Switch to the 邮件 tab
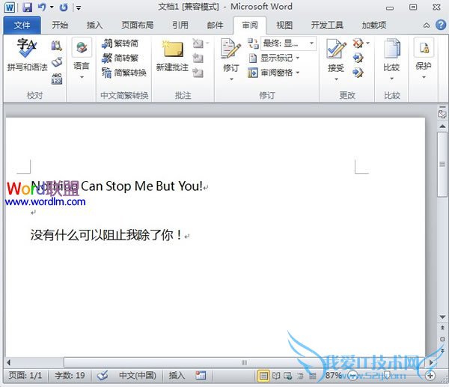The height and width of the screenshot is (387, 449). click(x=215, y=25)
